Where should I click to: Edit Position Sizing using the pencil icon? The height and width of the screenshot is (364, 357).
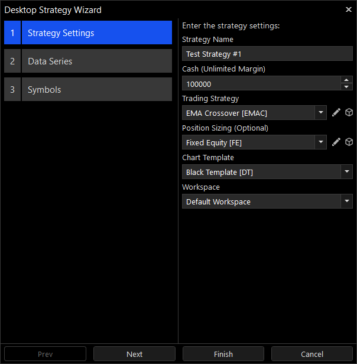(336, 142)
